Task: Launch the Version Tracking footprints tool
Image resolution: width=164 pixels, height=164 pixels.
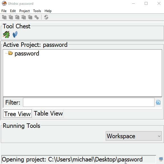Action: click(15, 34)
